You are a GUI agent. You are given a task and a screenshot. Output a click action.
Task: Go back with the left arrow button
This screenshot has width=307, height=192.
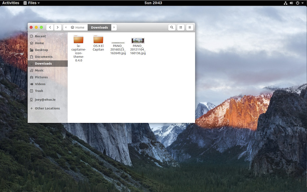pos(50,27)
